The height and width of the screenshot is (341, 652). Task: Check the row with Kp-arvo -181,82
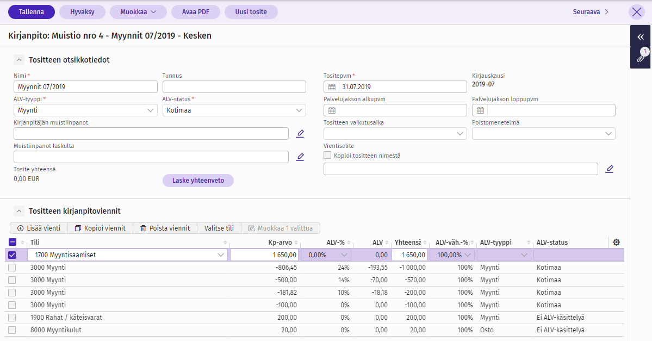pos(12,293)
